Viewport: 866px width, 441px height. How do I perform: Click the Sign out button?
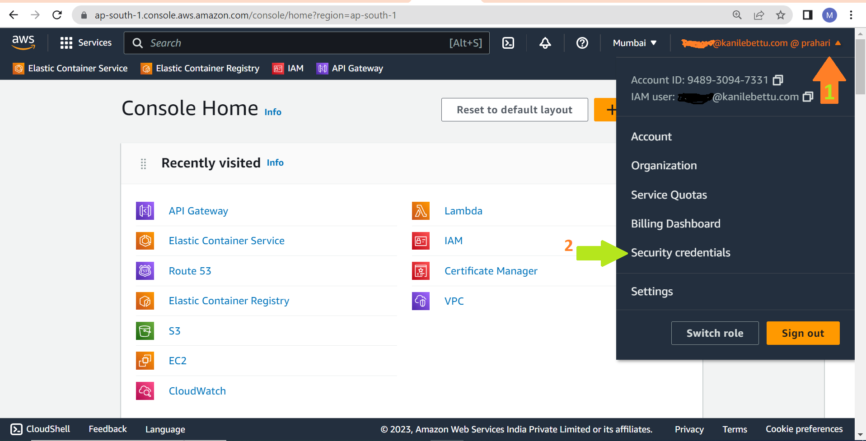(803, 333)
